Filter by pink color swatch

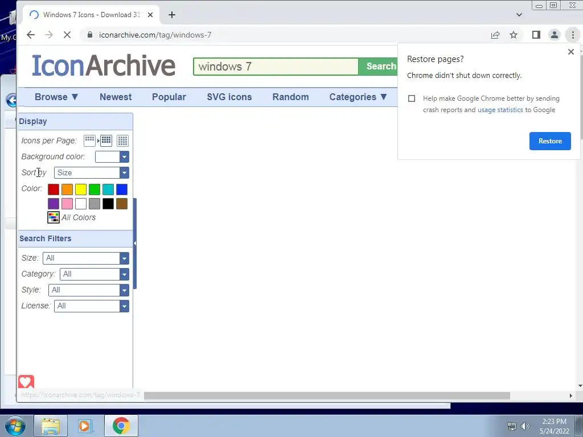click(x=67, y=204)
